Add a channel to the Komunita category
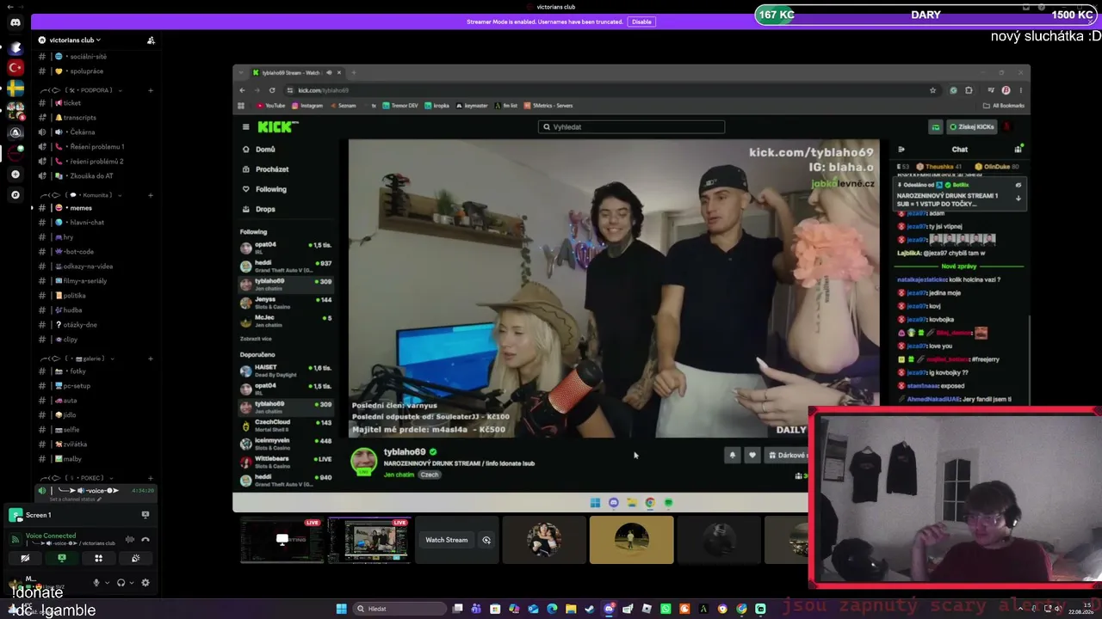This screenshot has width=1102, height=619. pos(151,195)
